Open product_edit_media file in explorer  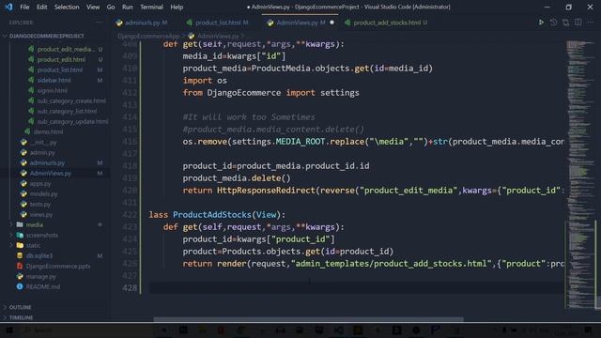pos(66,49)
